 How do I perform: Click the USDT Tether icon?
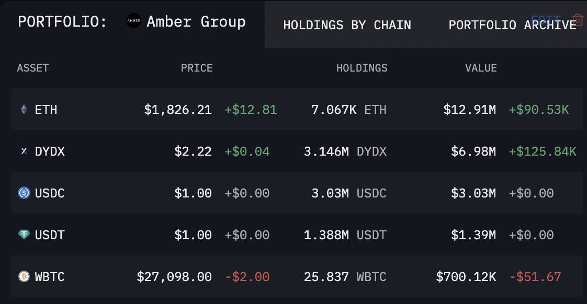click(24, 235)
